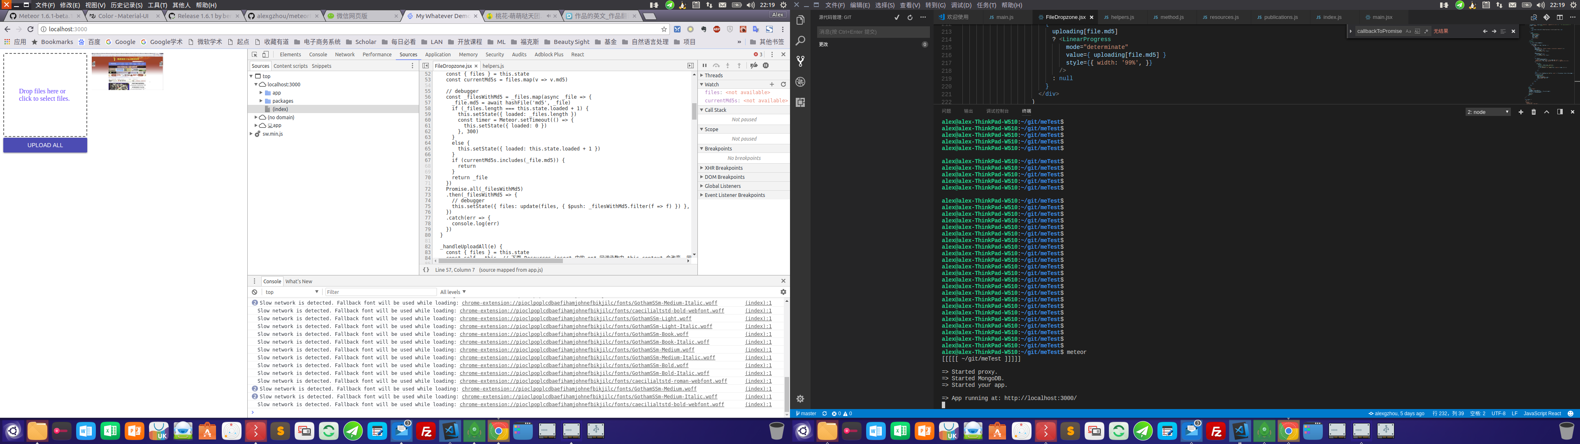This screenshot has height=444, width=1580.
Task: Open the terminal selector '2: node' dropdown
Action: tap(1488, 111)
